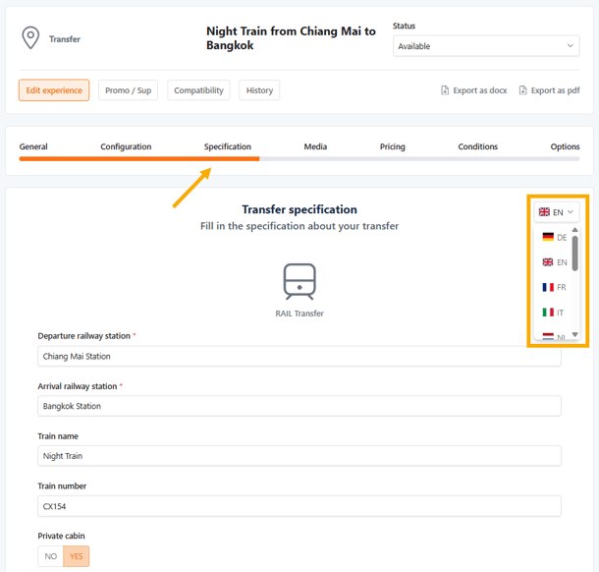Switch to the Configuration tab
Viewport: 599px width, 572px height.
tap(126, 146)
